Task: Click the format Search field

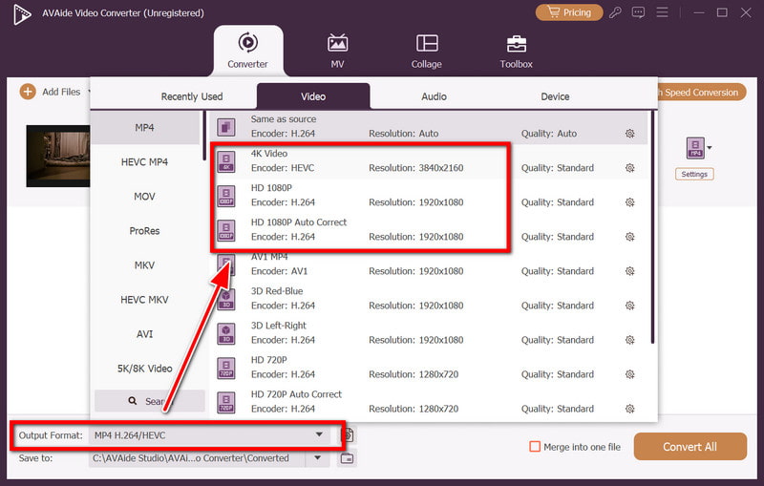Action: click(150, 401)
